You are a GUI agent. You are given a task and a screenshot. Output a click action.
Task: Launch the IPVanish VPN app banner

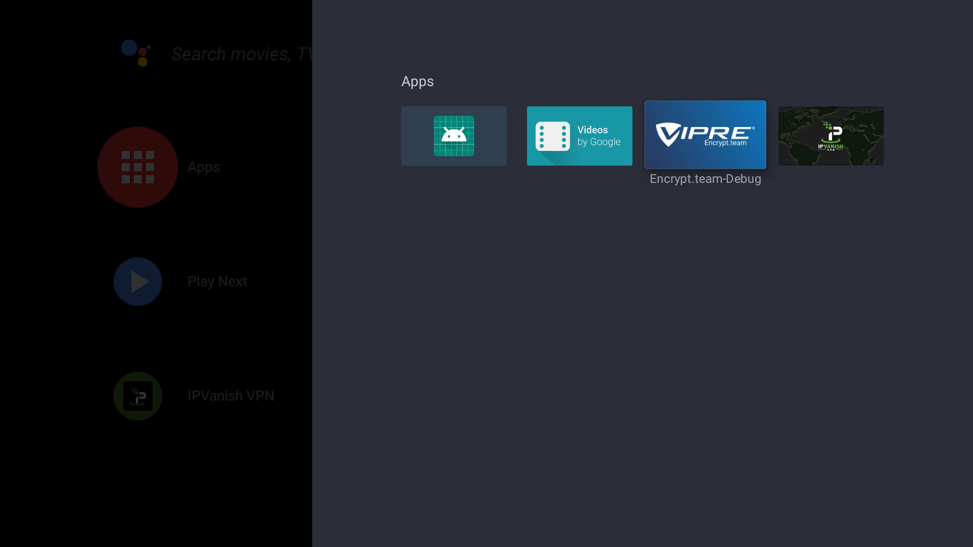pyautogui.click(x=831, y=136)
